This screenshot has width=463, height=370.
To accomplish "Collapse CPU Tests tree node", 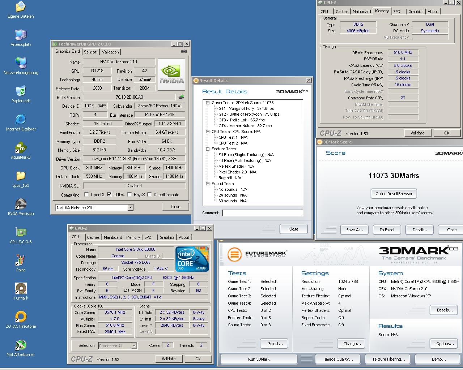I will point(208,132).
